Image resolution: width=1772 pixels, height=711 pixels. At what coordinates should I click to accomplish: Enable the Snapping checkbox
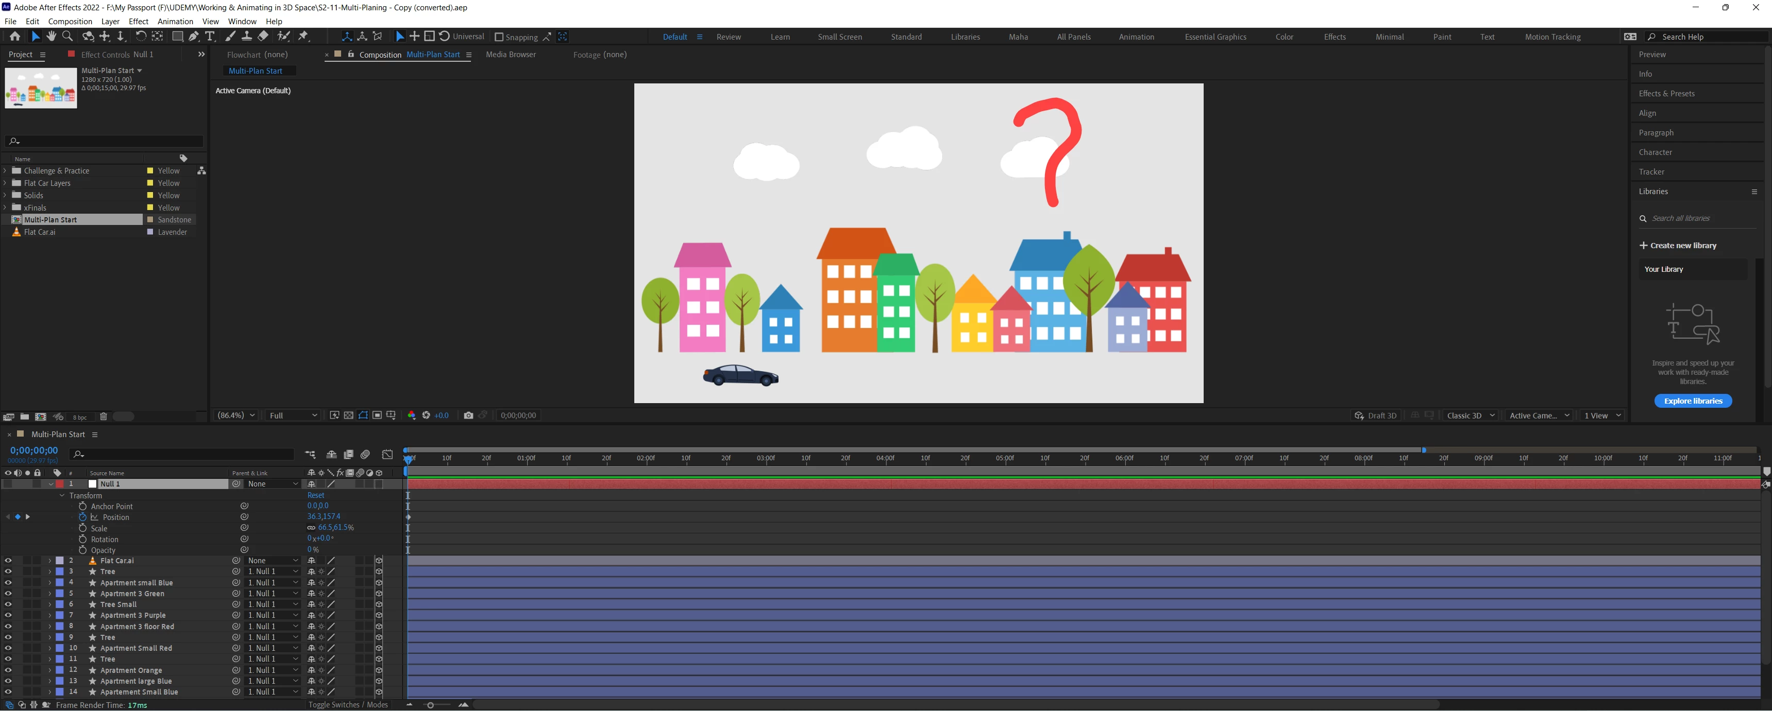499,37
